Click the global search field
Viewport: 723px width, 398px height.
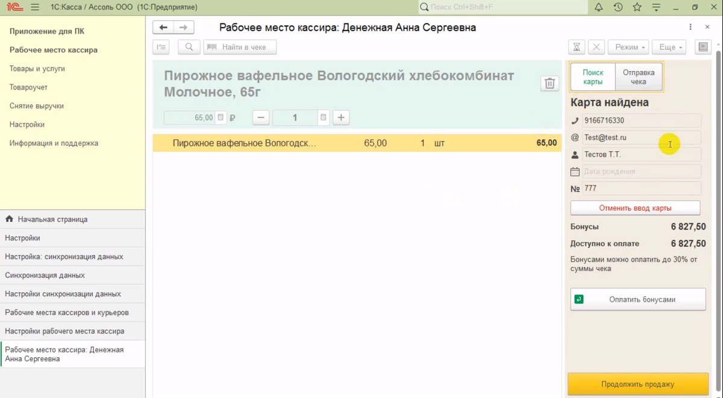[503, 7]
